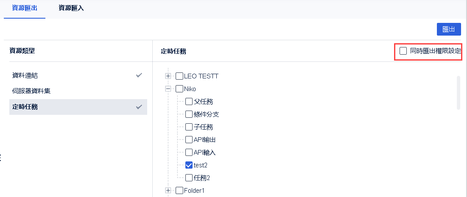Click the 匯出 button

[x=449, y=29]
